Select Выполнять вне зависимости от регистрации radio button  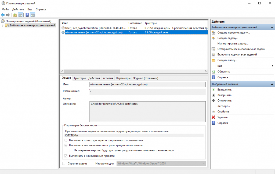tap(66, 145)
